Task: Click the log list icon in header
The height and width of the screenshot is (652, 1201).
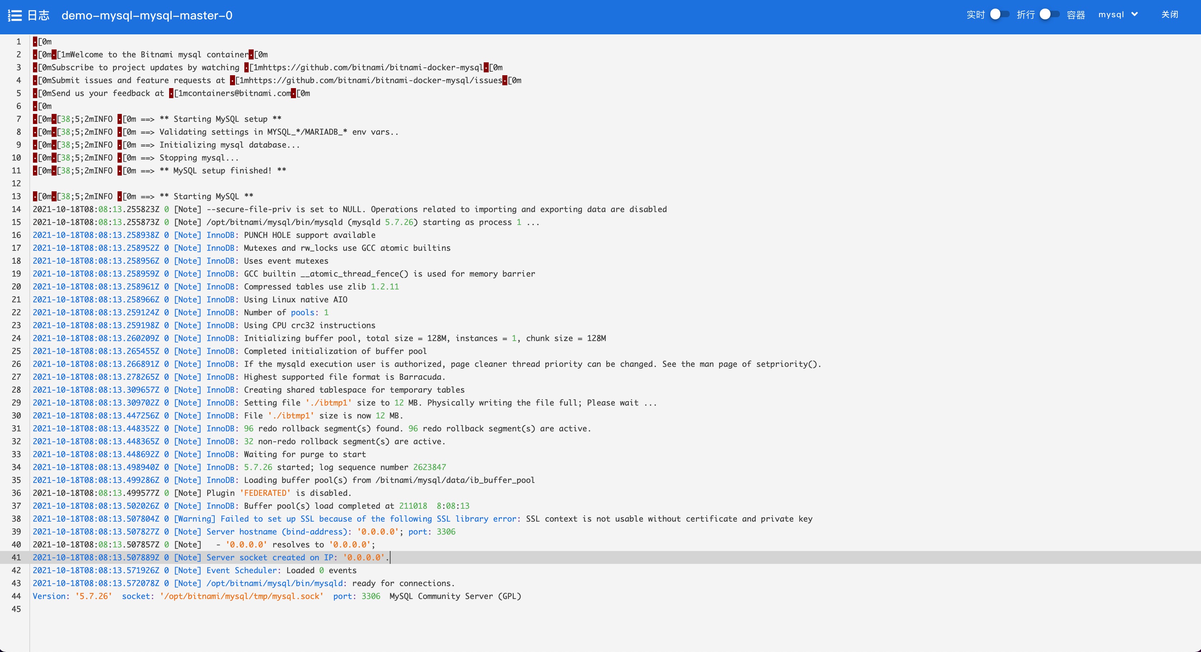Action: (15, 15)
